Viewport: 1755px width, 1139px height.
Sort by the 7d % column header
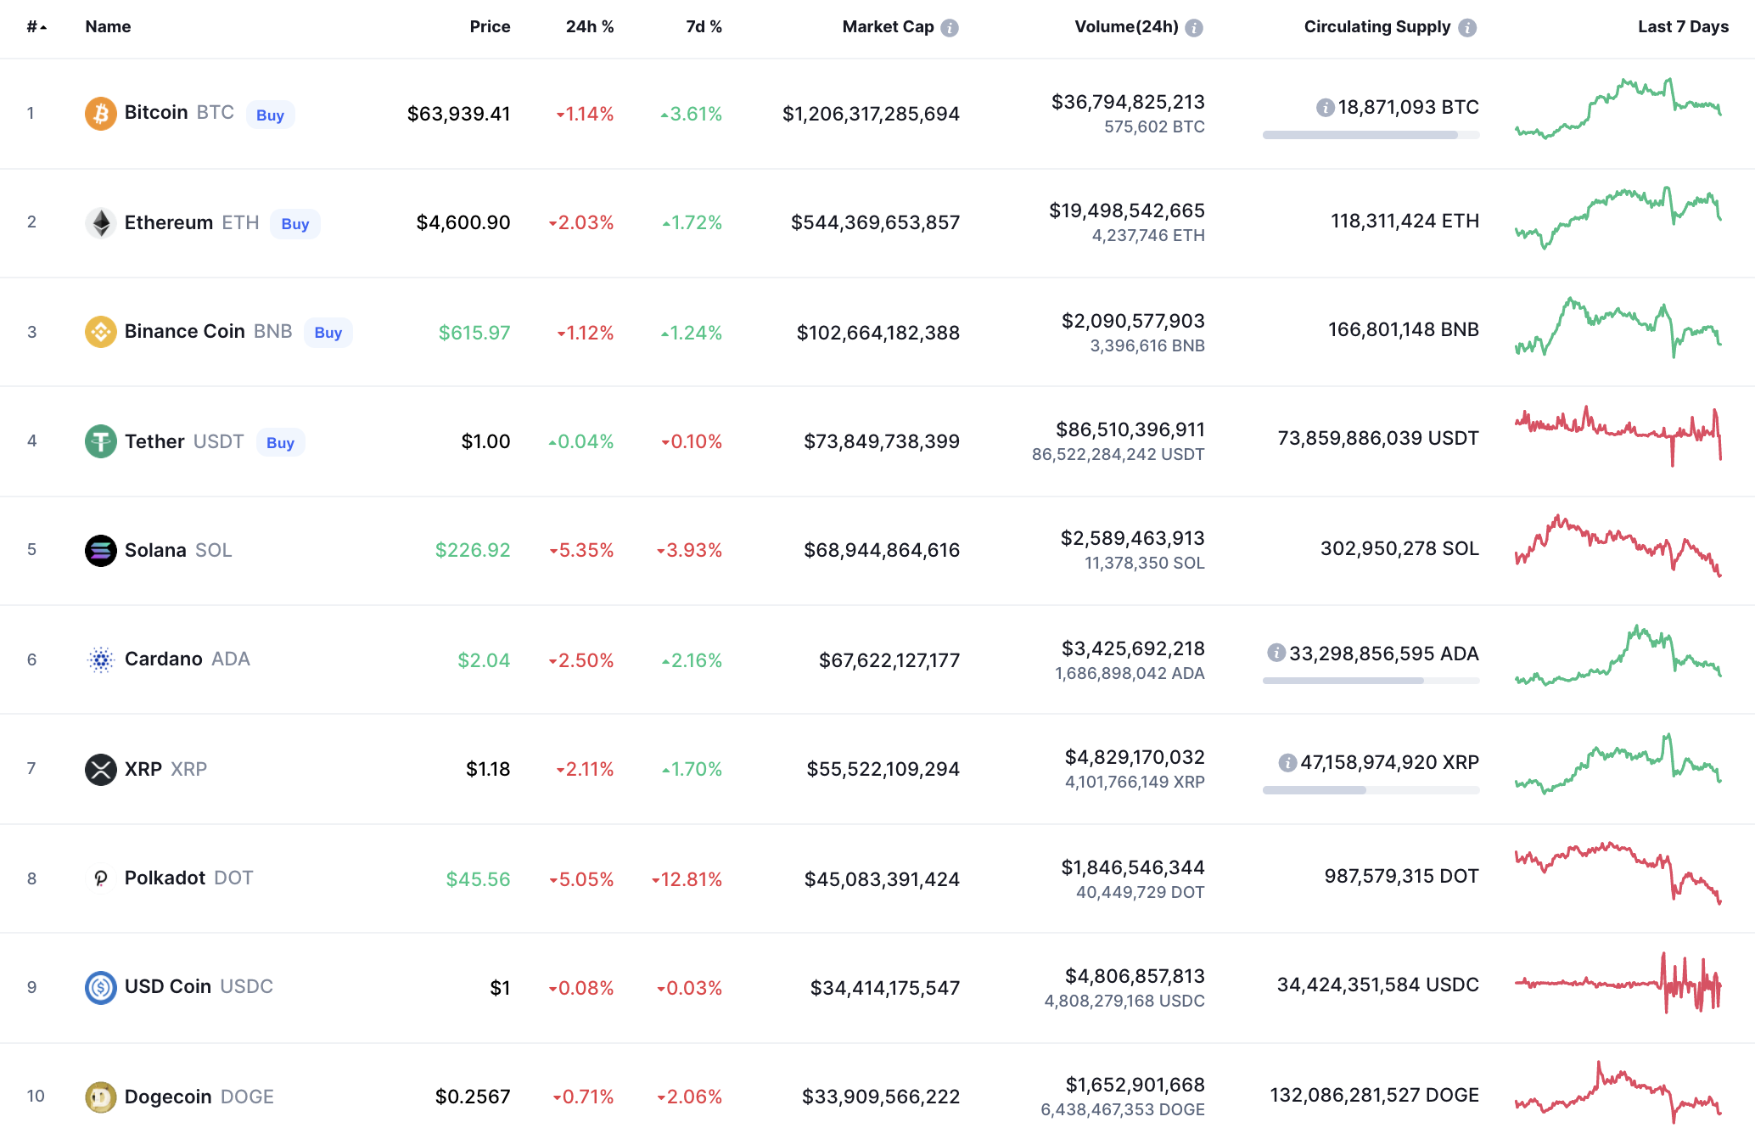[x=704, y=27]
